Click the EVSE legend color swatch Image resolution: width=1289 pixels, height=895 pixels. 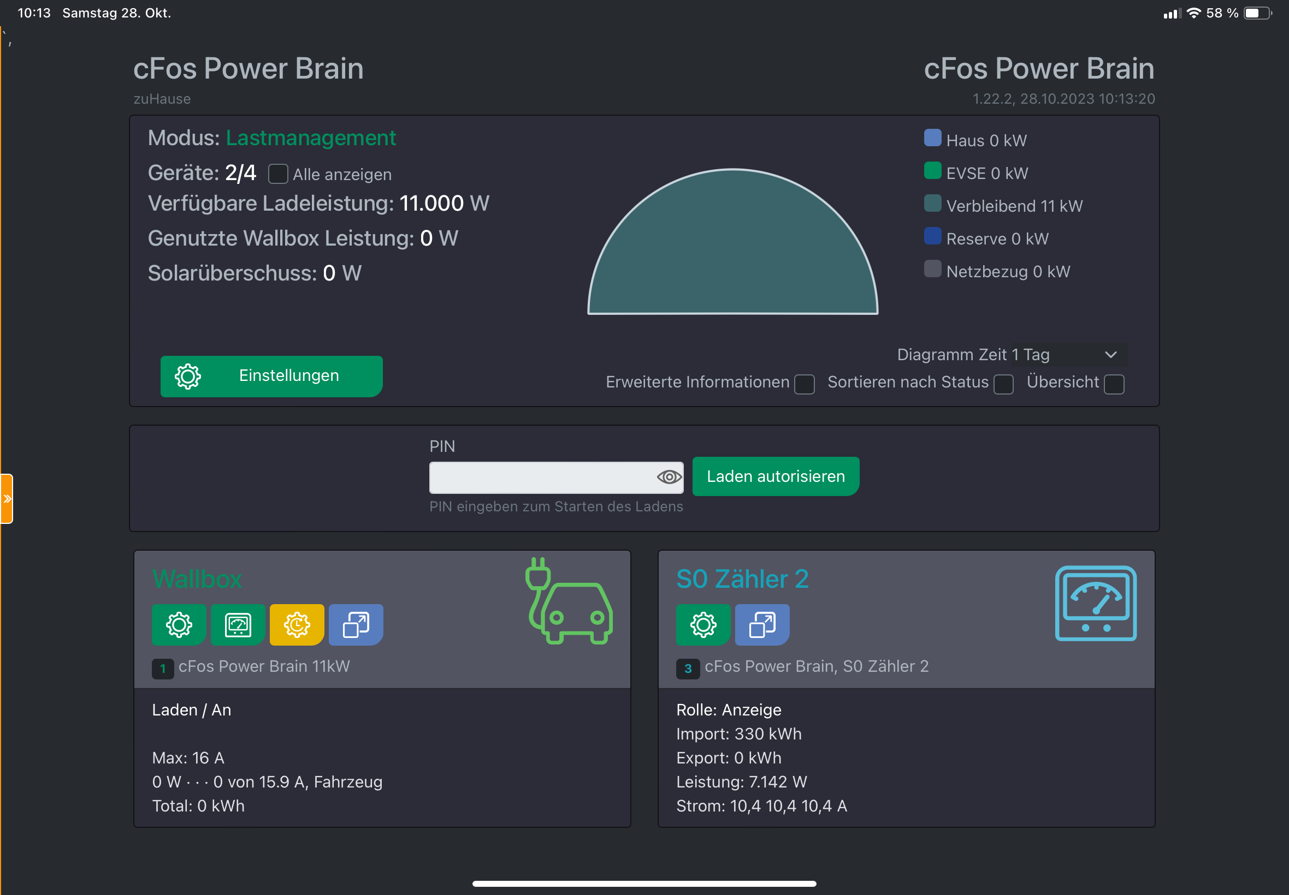(x=933, y=170)
